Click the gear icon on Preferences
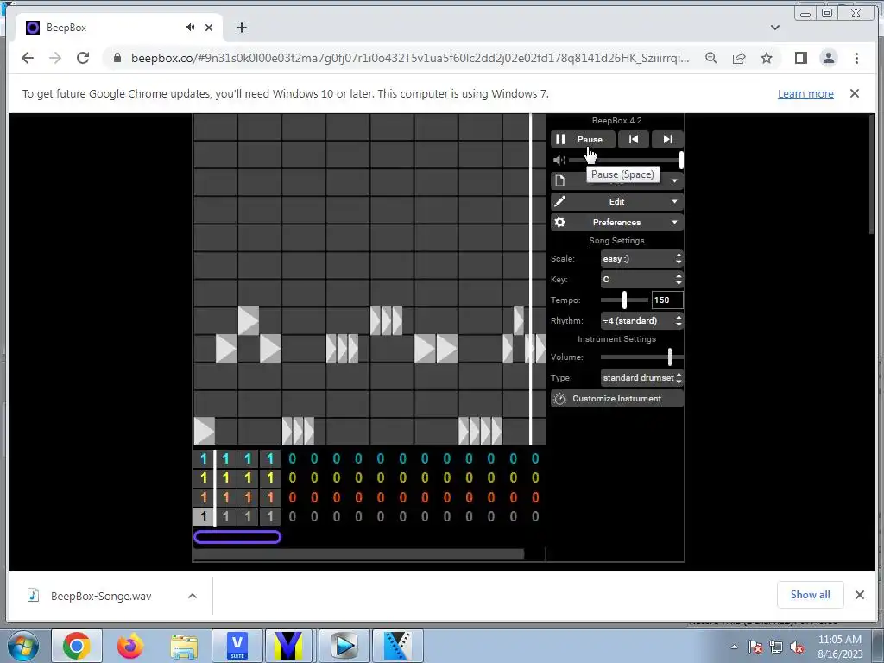Viewport: 884px width, 663px height. pos(559,222)
